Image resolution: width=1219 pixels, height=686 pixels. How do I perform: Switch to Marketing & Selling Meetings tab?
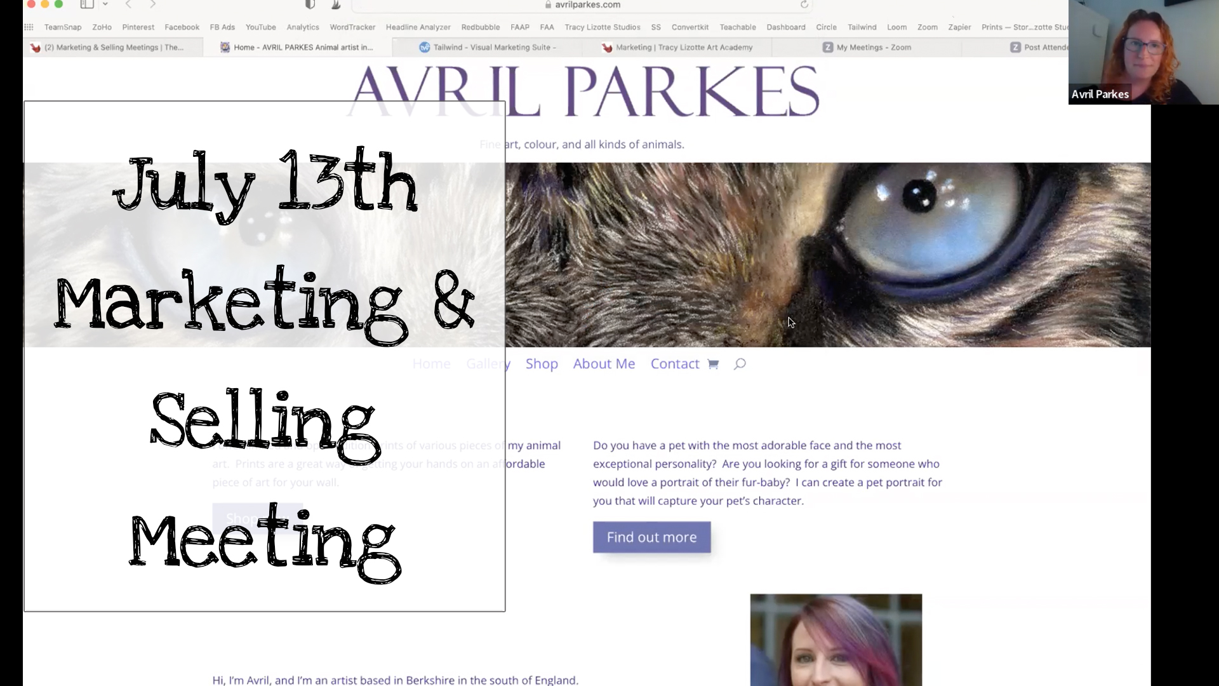tap(113, 48)
